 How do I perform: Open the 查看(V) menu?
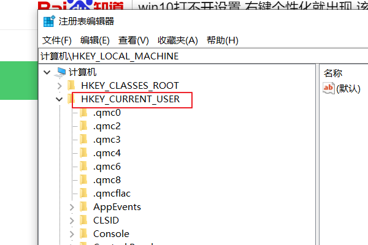click(134, 40)
